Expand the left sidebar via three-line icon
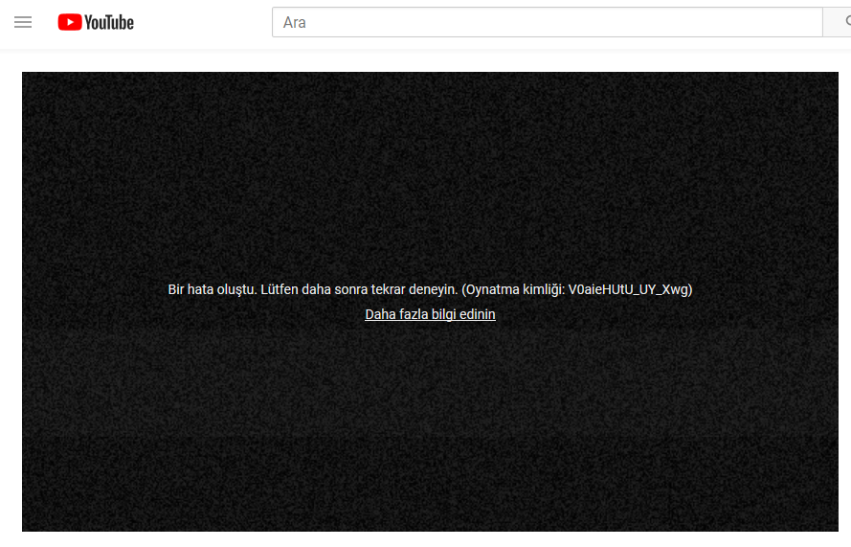This screenshot has width=851, height=547. 23,22
